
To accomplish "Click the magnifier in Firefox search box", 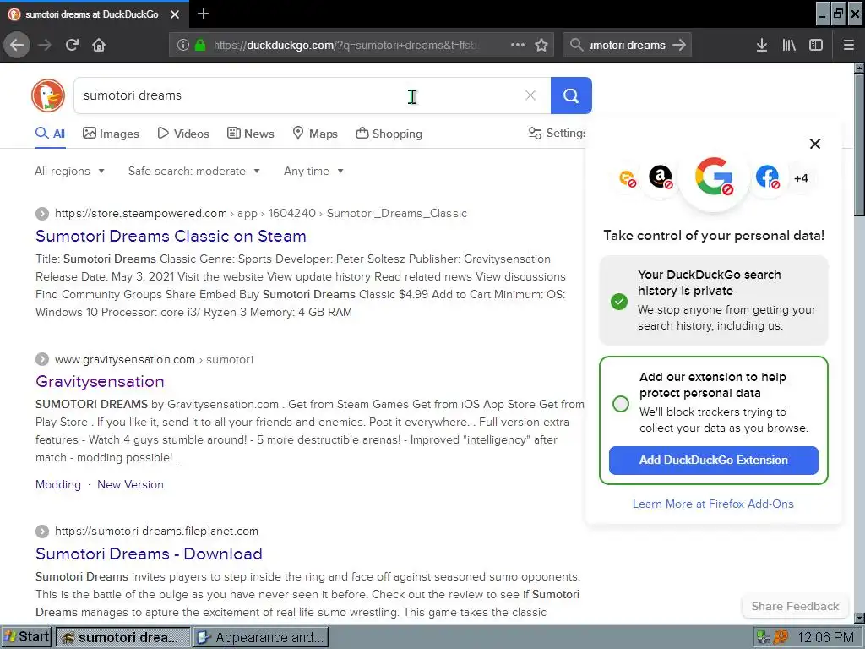I will (x=576, y=45).
